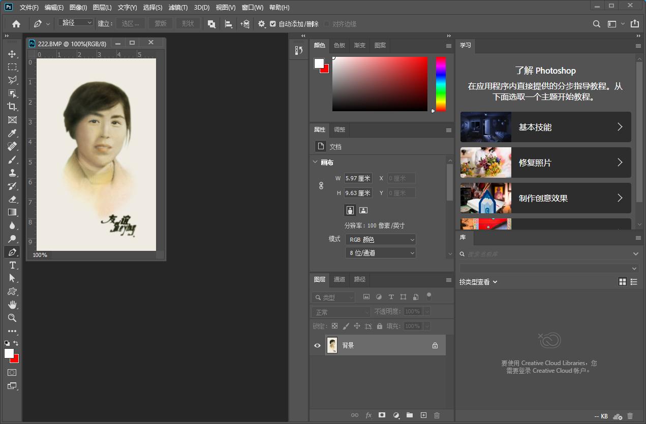The image size is (646, 424).
Task: Open the 滤镜(T) menu
Action: pos(178,8)
